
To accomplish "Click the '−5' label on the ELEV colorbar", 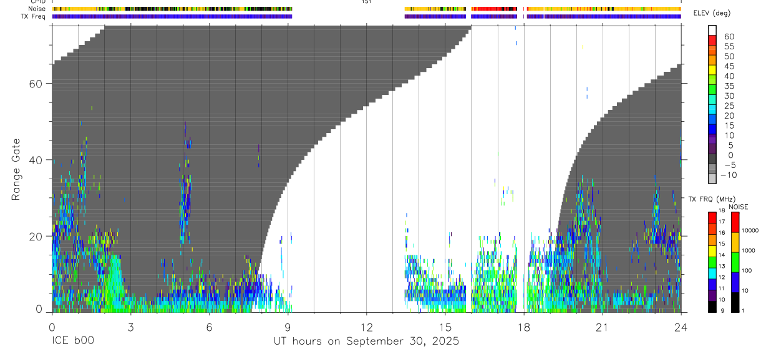I will point(729,165).
